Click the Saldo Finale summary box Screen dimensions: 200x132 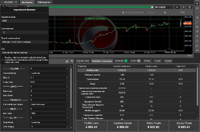coord(153,126)
